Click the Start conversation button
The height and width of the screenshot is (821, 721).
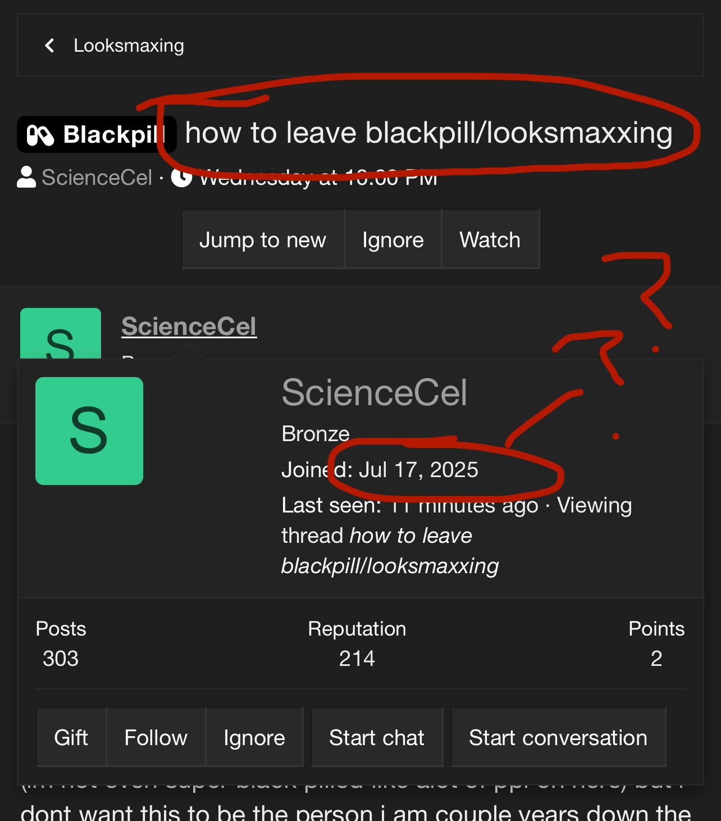tap(558, 737)
